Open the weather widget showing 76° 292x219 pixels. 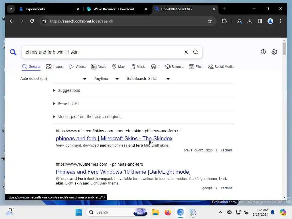(10, 212)
